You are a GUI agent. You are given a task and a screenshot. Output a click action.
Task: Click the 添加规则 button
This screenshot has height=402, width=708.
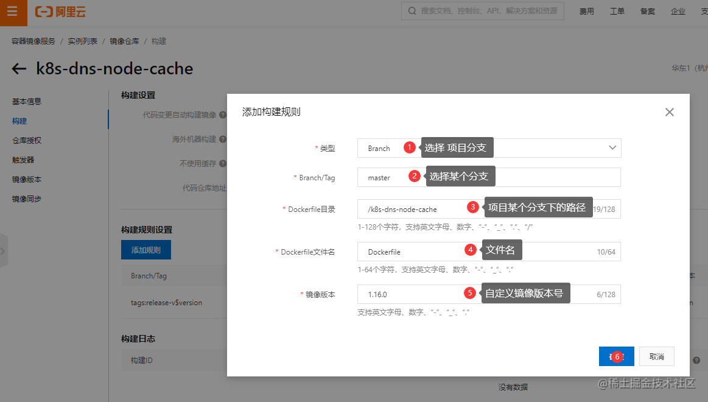coord(146,250)
